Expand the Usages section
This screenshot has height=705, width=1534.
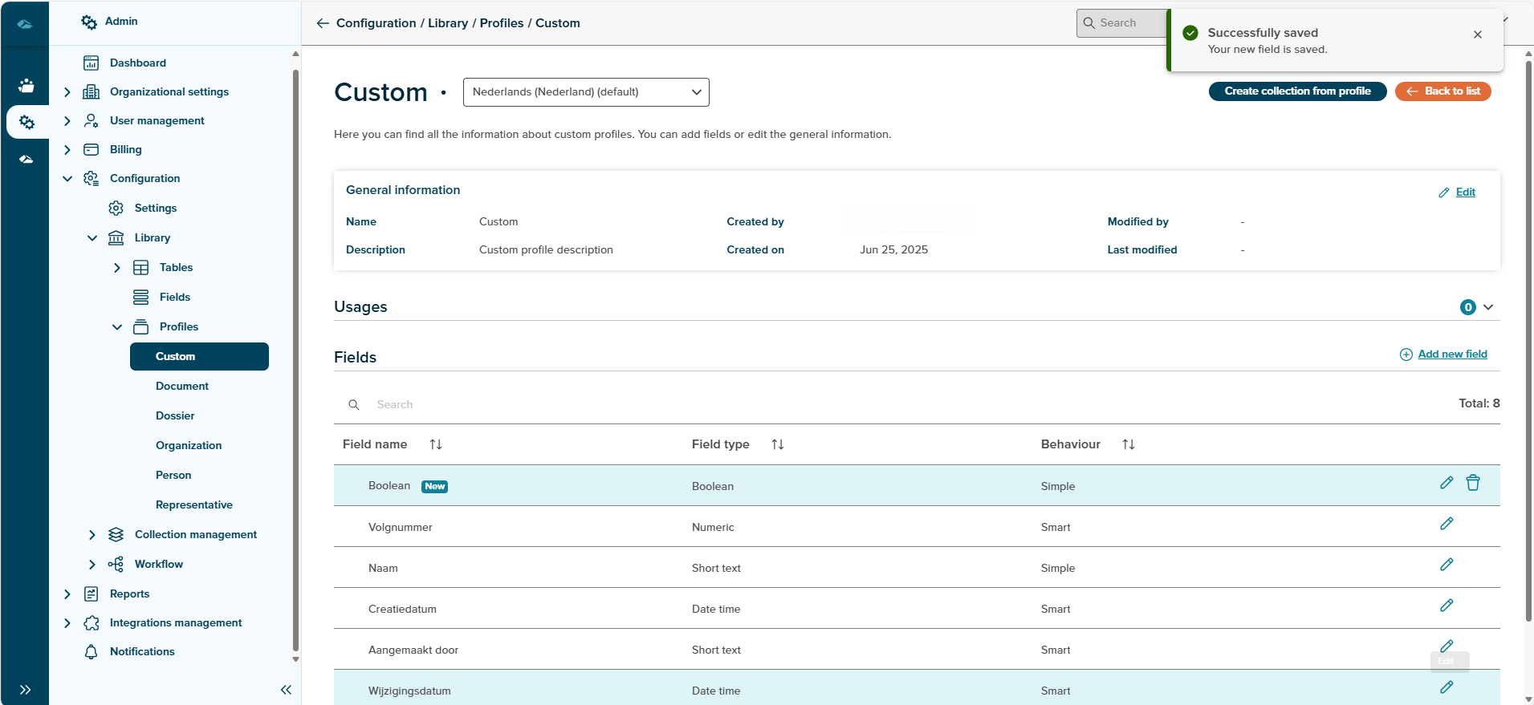coord(1487,307)
